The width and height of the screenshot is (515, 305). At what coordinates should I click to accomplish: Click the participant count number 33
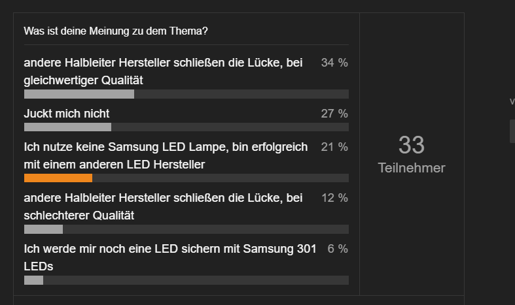click(412, 145)
